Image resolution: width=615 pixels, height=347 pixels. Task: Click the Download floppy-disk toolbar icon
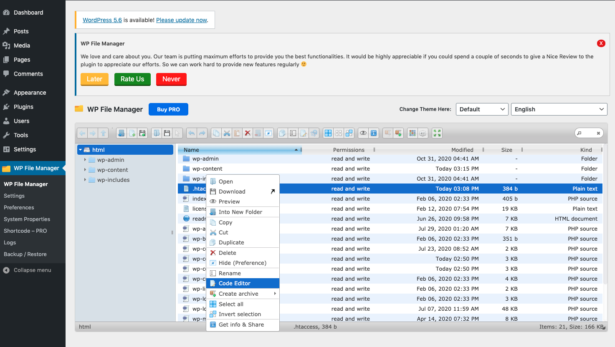[167, 133]
